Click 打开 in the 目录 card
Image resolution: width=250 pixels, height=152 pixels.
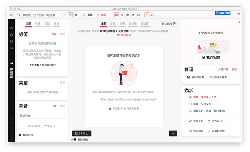point(54,106)
